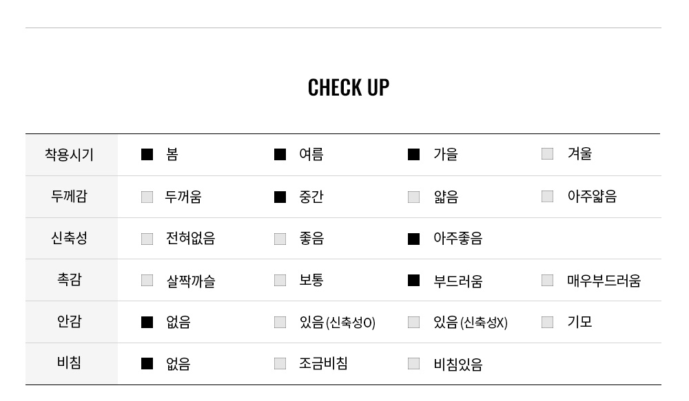Screen dimensions: 689x401
Task: Check the 있음 (신축성O) lining box
Action: point(280,322)
